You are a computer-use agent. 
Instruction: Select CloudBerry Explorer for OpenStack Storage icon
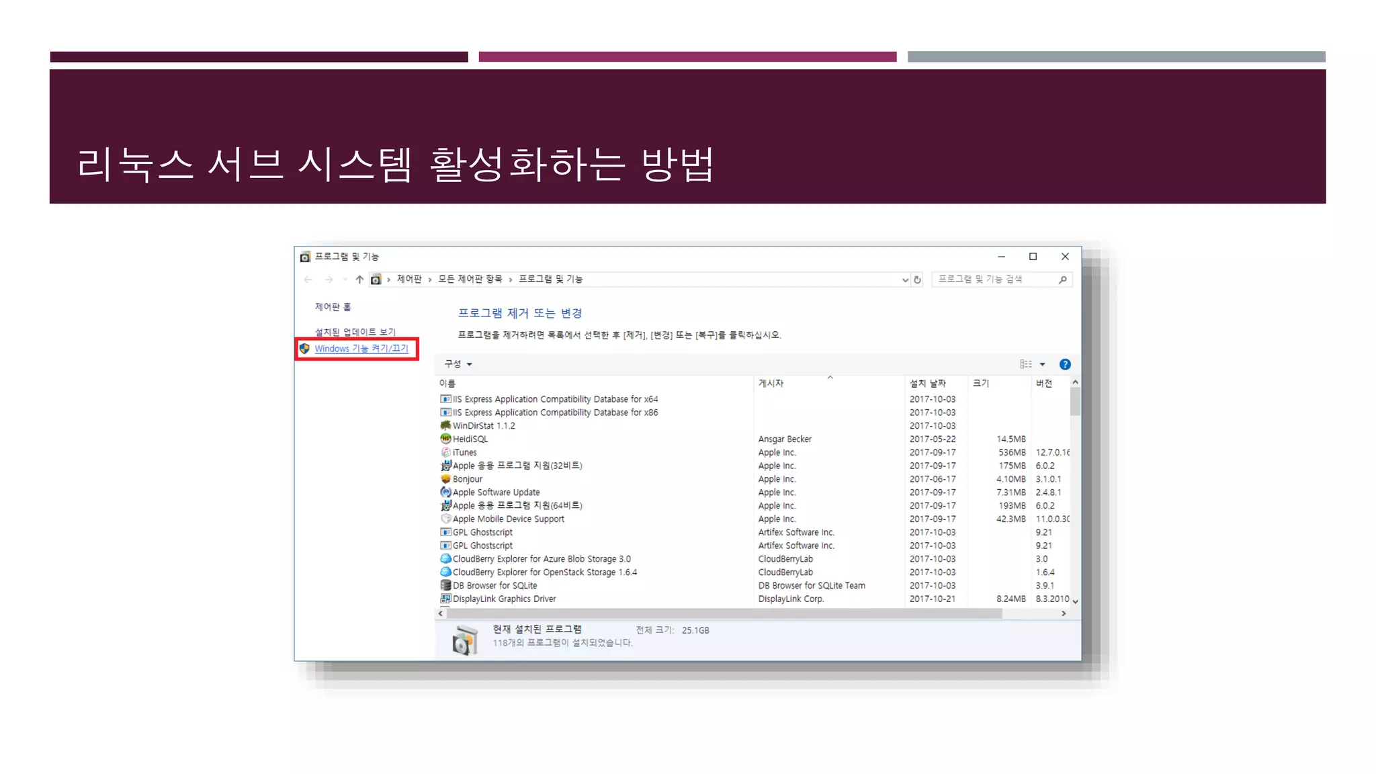(x=445, y=572)
